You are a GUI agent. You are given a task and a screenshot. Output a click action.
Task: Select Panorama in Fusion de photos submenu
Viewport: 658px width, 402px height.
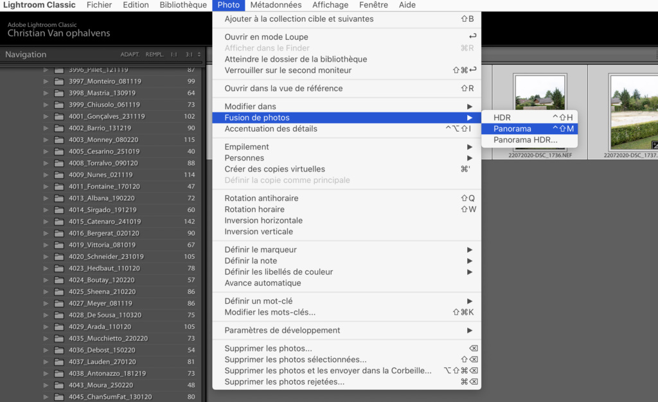tap(529, 128)
